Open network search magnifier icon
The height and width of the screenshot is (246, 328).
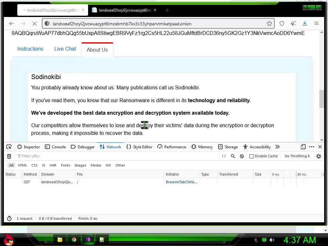(233, 156)
